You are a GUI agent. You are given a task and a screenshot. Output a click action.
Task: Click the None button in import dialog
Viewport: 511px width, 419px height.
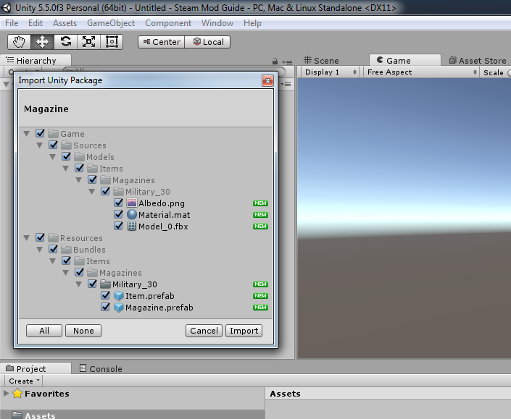click(83, 331)
